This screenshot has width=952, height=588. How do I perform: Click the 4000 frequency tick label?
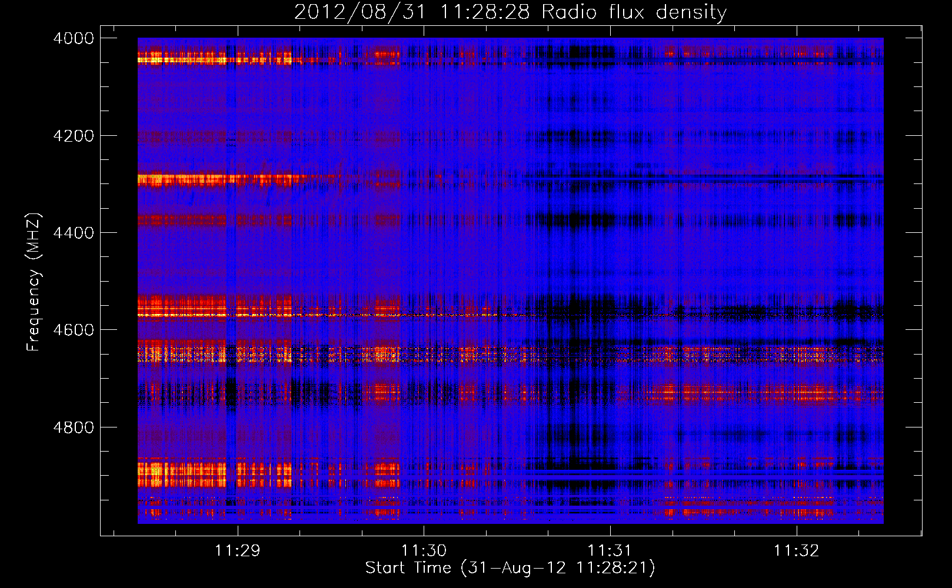tap(74, 38)
